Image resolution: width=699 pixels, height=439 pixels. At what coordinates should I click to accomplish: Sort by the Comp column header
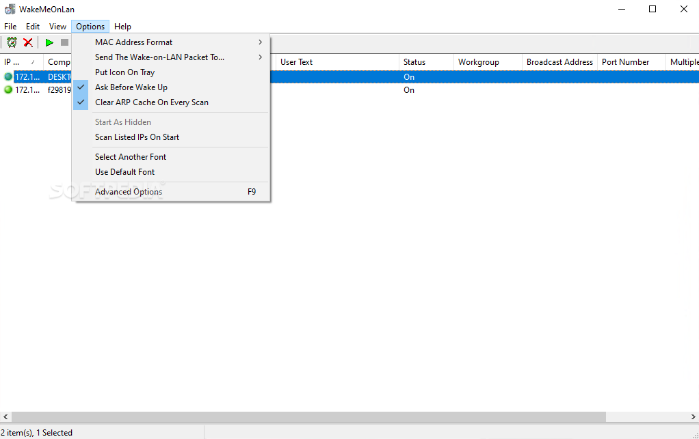click(x=57, y=62)
